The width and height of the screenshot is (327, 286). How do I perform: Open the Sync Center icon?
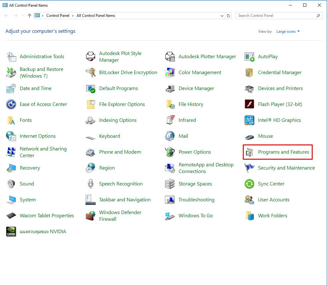249,184
